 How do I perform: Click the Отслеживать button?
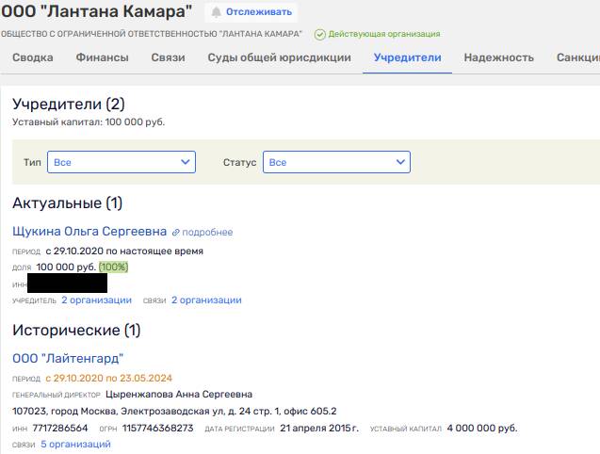point(251,12)
